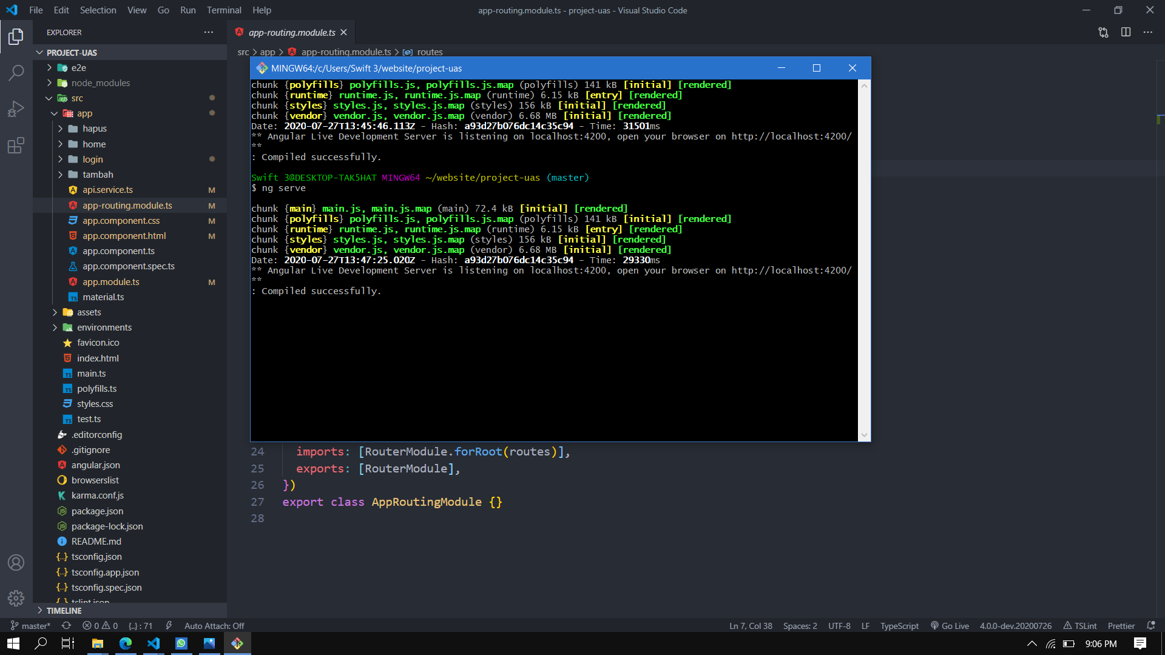Click Prettier status bar item

[x=1121, y=626]
